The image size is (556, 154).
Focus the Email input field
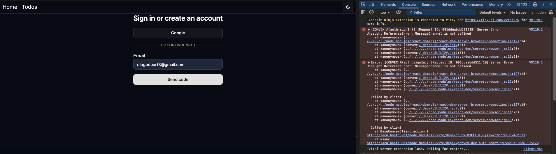[178, 64]
